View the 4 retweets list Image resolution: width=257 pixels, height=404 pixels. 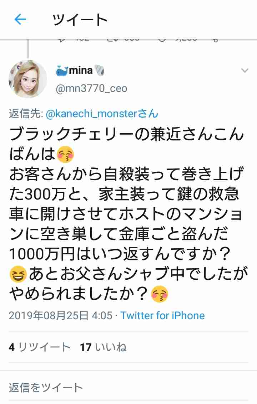[x=40, y=347]
